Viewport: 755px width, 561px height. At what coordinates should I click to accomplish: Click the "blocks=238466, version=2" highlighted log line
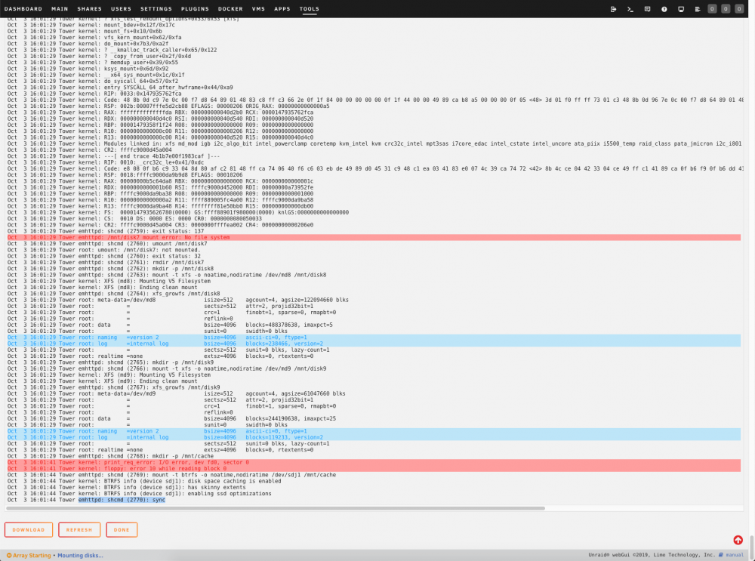tap(374, 344)
